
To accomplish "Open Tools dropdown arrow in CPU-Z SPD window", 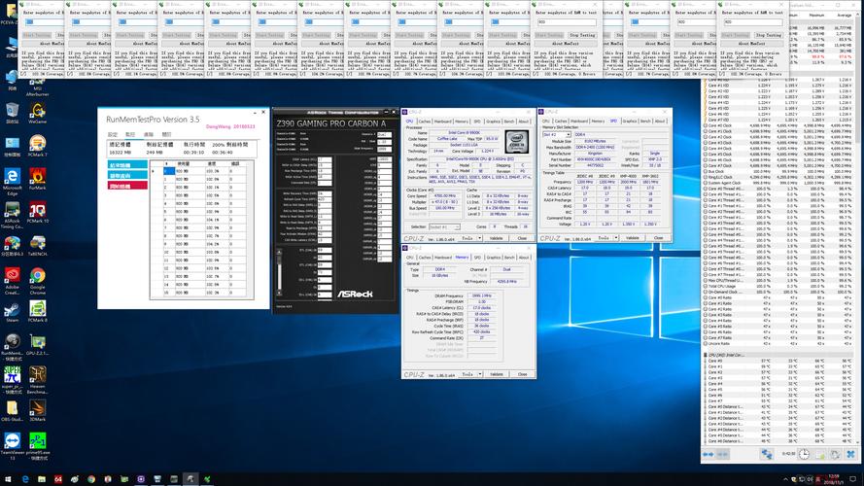I will point(616,238).
